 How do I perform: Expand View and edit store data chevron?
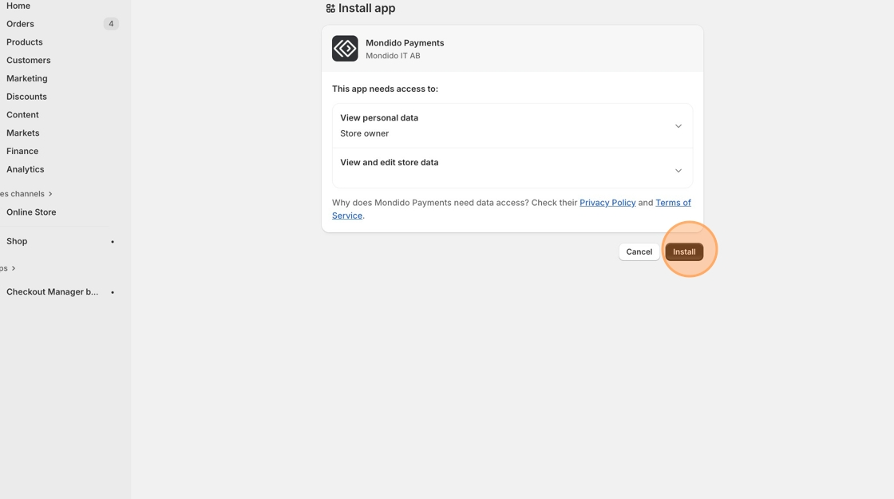678,171
